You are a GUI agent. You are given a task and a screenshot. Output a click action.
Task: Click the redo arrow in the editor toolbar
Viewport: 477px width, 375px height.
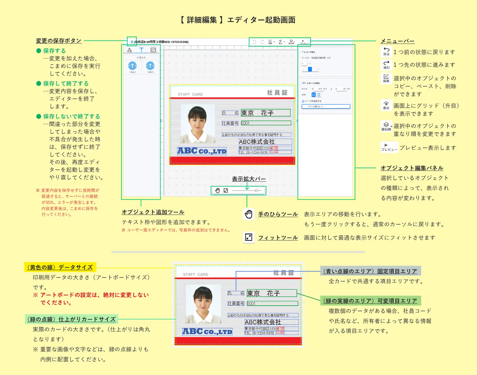pos(262,41)
